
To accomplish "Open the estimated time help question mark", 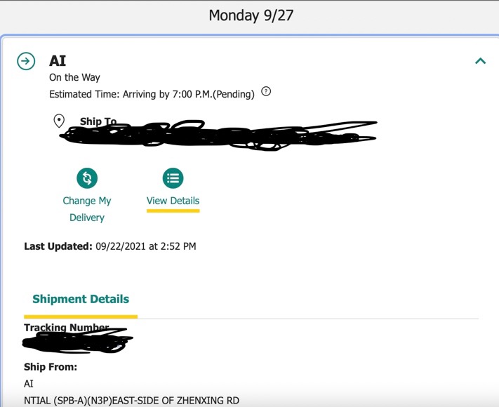I will [266, 92].
